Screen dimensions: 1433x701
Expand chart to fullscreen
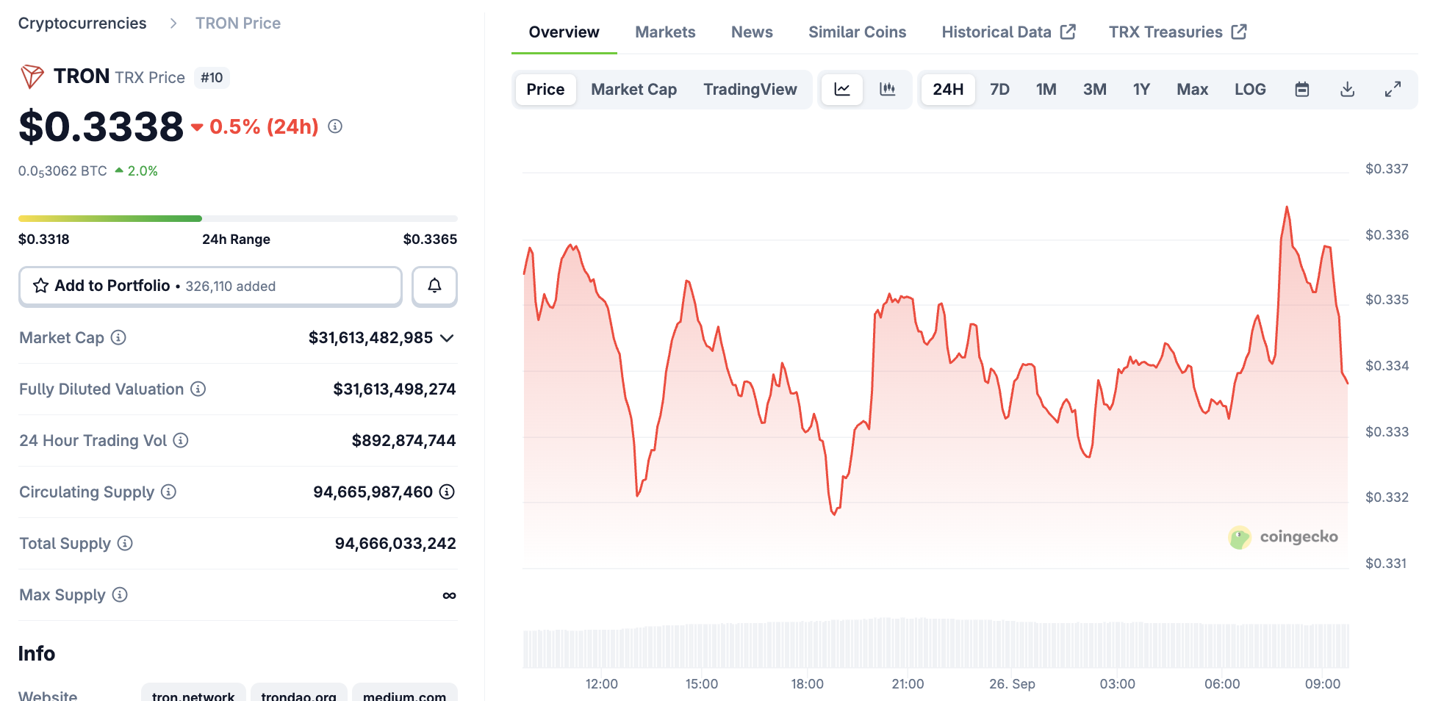click(1393, 90)
